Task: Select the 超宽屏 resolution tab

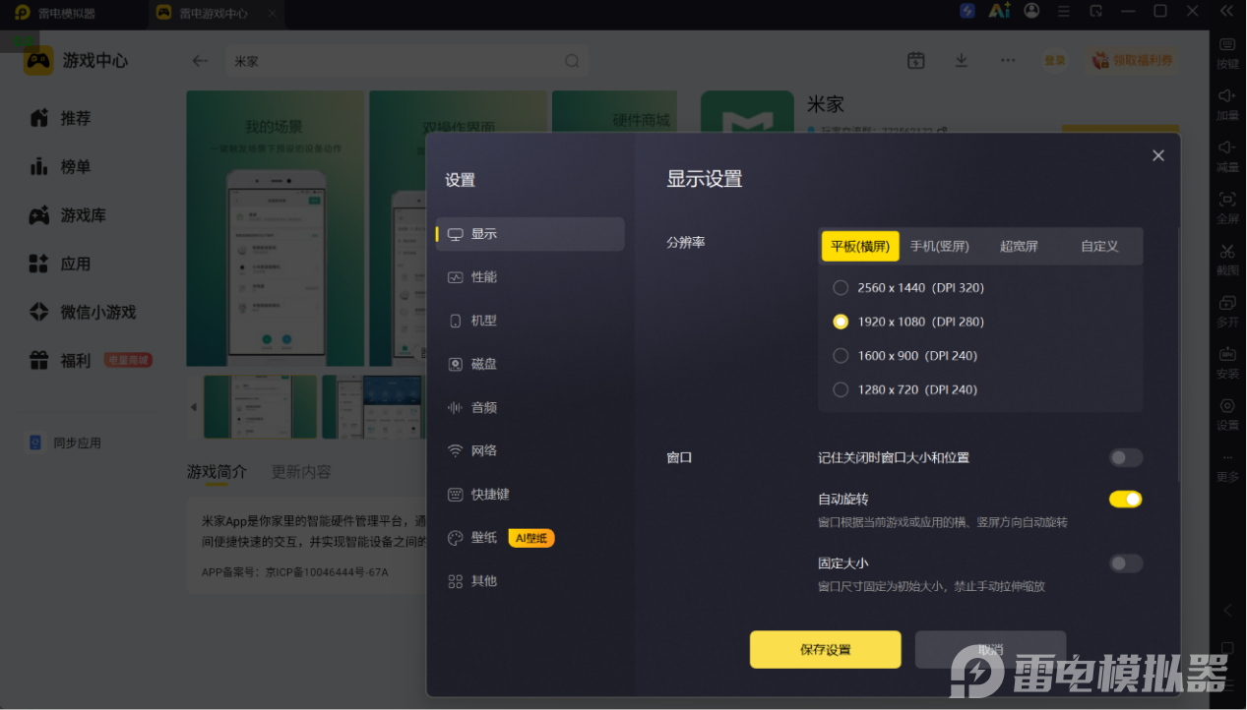Action: 1019,246
